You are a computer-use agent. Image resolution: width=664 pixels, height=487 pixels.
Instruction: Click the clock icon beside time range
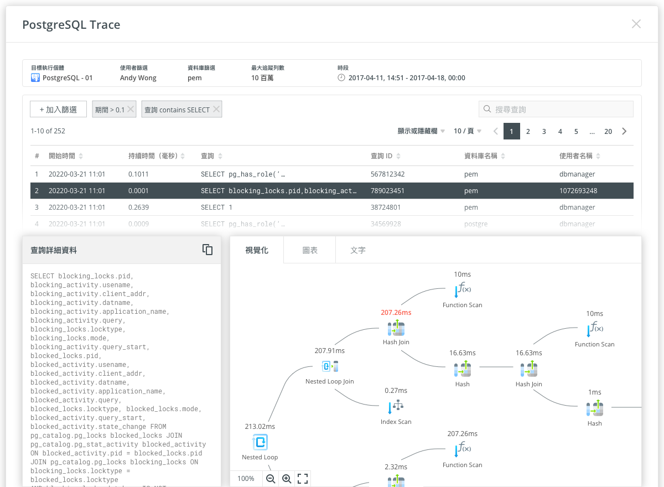coord(341,77)
